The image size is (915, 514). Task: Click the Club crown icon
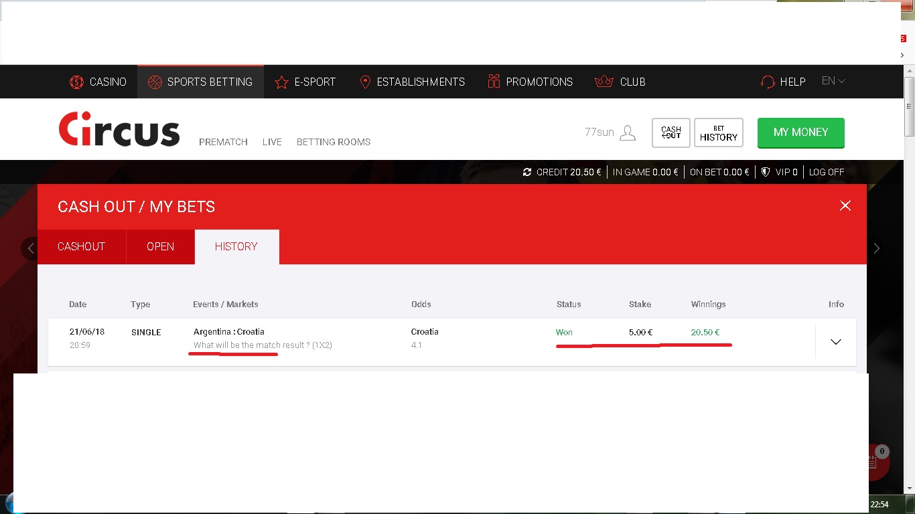[x=604, y=82]
